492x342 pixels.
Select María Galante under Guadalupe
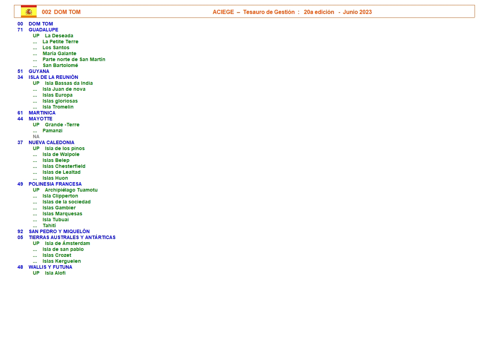pos(59,53)
